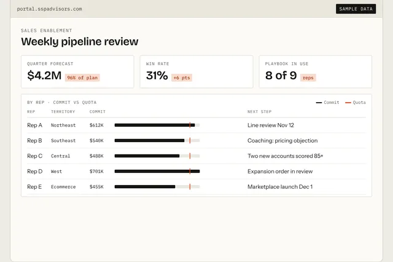Click Line review Nov 12 next step

270,125
